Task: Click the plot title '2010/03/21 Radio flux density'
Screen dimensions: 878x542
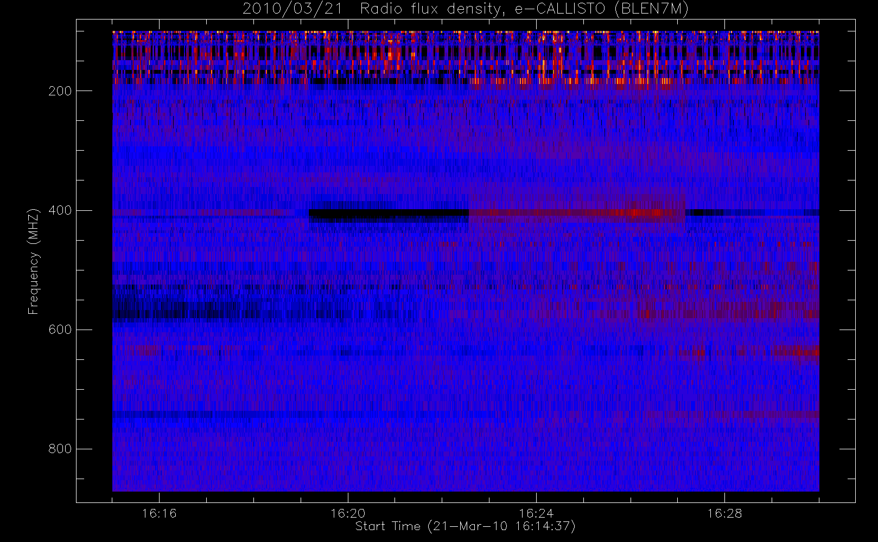Action: click(x=466, y=9)
